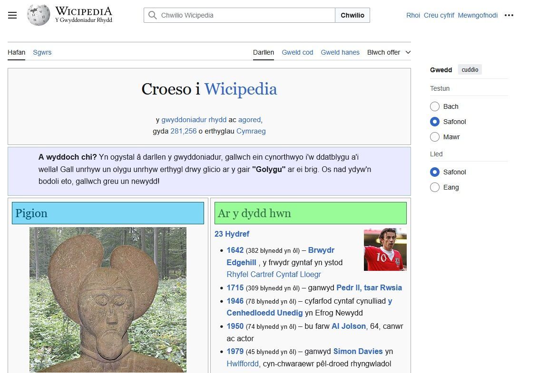The height and width of the screenshot is (373, 548).
Task: Open the Al Jolson link
Action: [348, 326]
